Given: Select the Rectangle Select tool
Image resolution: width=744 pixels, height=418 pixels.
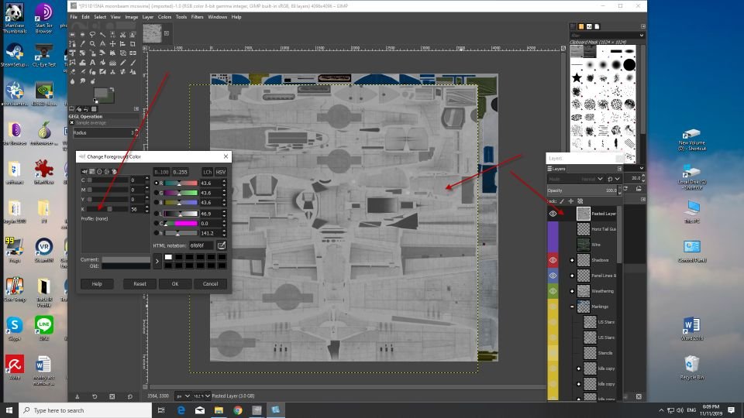Looking at the screenshot, I should (71, 35).
